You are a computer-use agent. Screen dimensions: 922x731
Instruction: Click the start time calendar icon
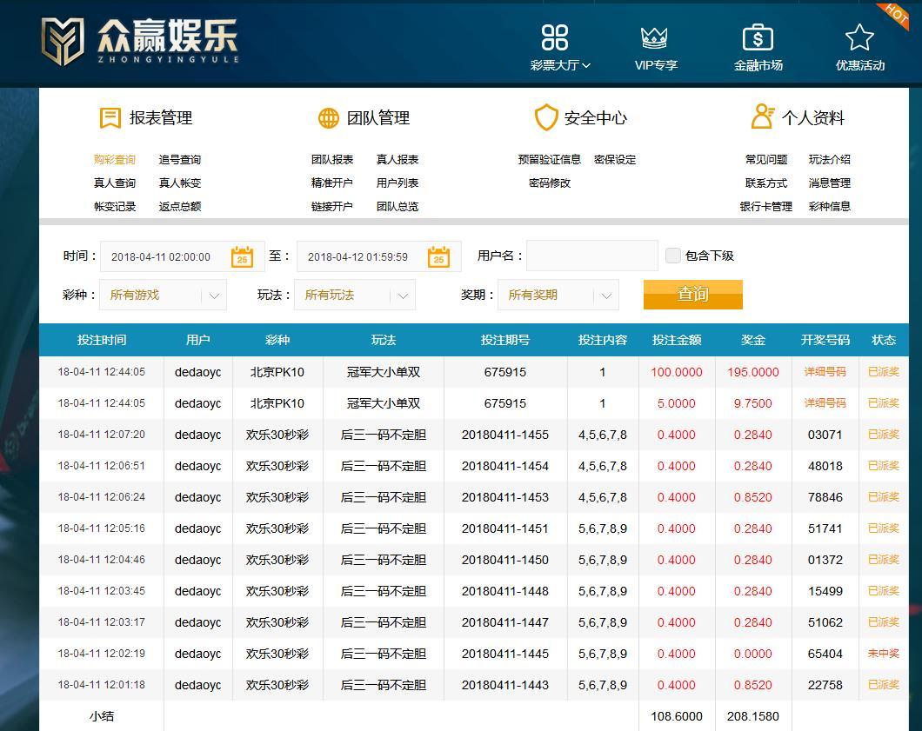pos(242,256)
